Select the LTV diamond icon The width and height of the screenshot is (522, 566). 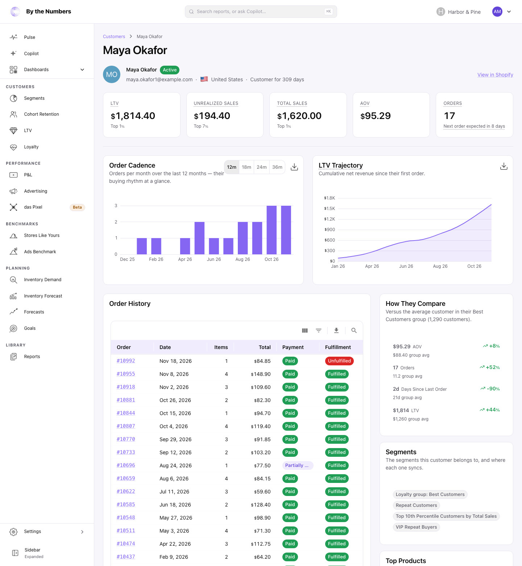[13, 131]
